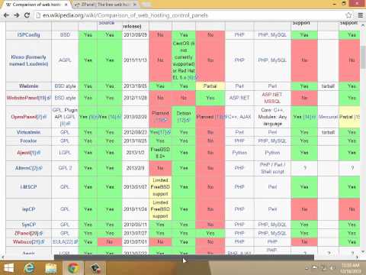
Task: Bookmark this page with the star icon
Action: point(348,15)
